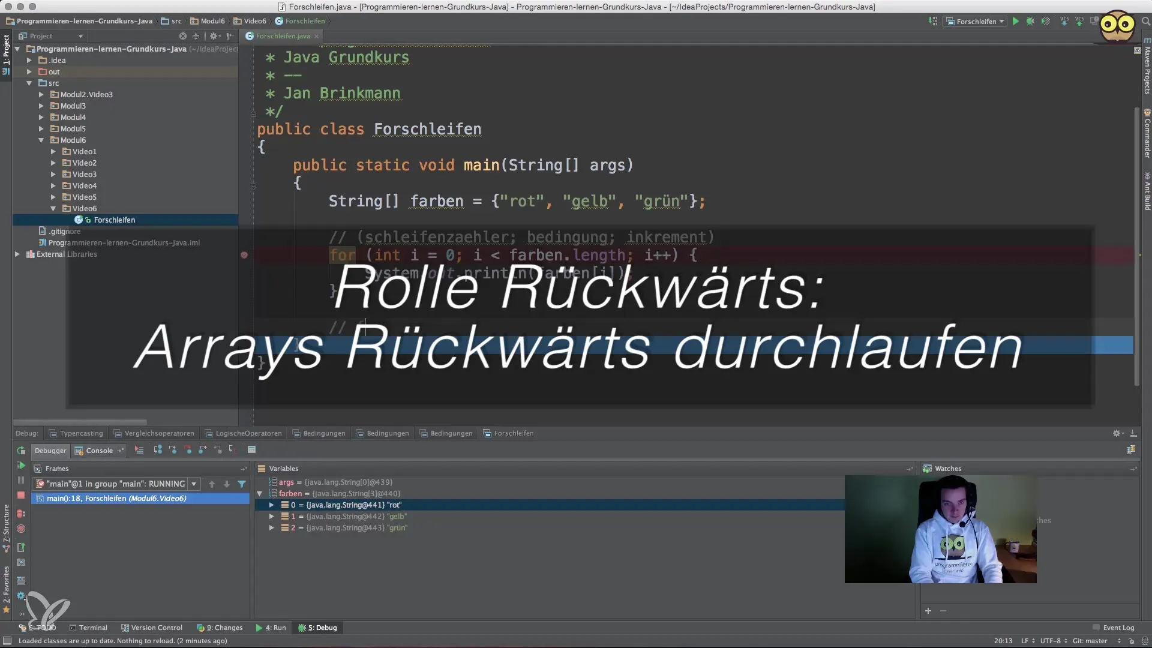1152x648 pixels.
Task: Rerun the debug session with the rerun icon
Action: coord(21,451)
